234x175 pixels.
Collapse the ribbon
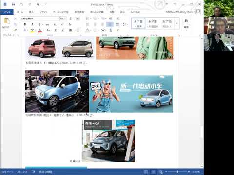pos(200,35)
